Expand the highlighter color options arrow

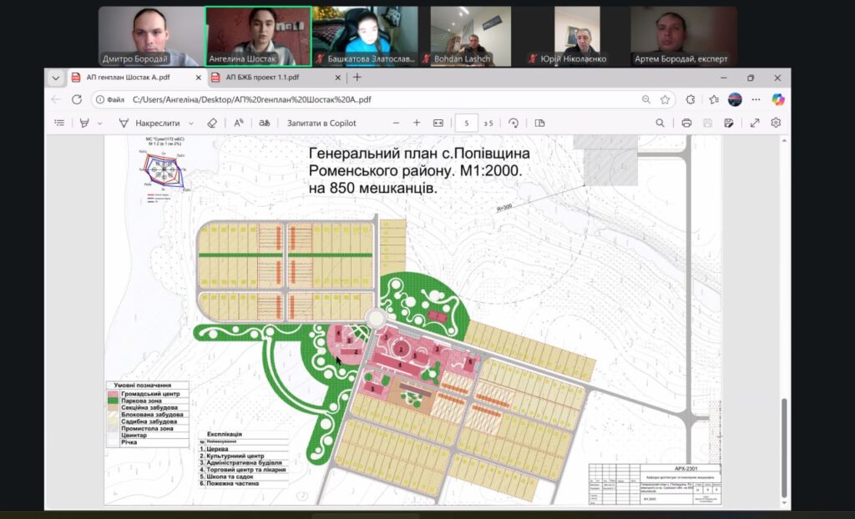(x=99, y=123)
